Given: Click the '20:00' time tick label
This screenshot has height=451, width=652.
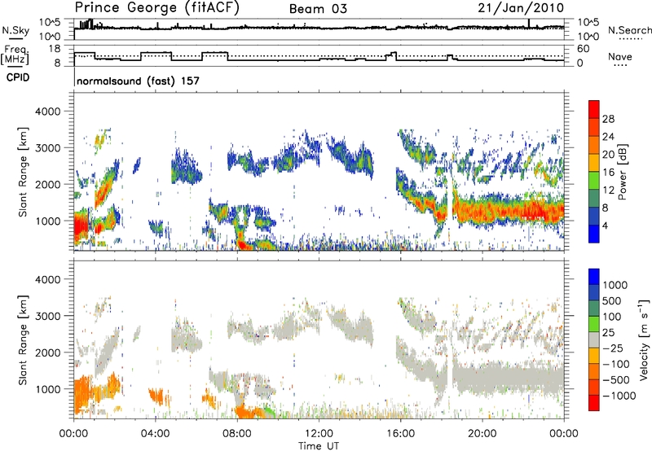Looking at the screenshot, I should [x=482, y=434].
